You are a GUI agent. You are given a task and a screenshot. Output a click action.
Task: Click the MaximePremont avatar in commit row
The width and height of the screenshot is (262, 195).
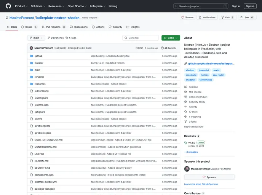coord(31,48)
